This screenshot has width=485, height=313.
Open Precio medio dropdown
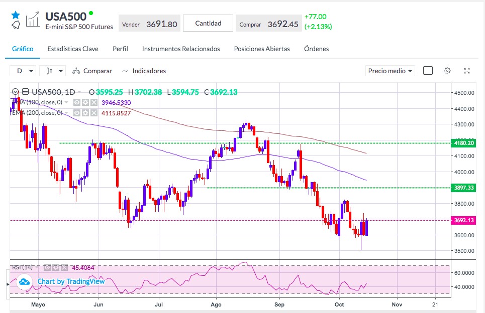click(390, 71)
